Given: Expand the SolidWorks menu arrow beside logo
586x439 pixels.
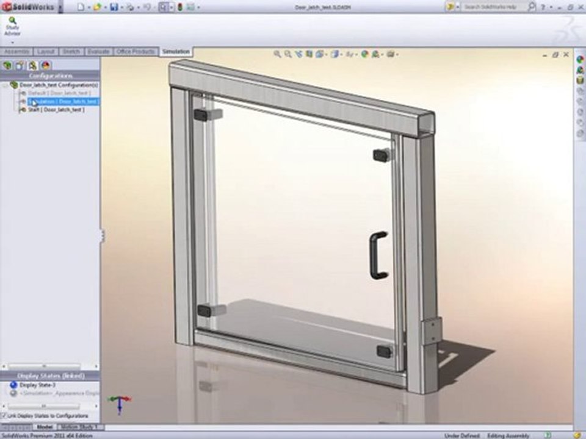Looking at the screenshot, I should pos(60,7).
